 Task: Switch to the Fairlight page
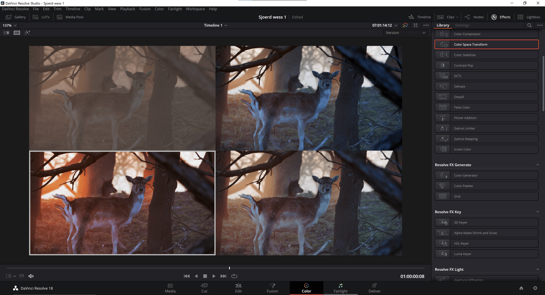[x=341, y=288]
